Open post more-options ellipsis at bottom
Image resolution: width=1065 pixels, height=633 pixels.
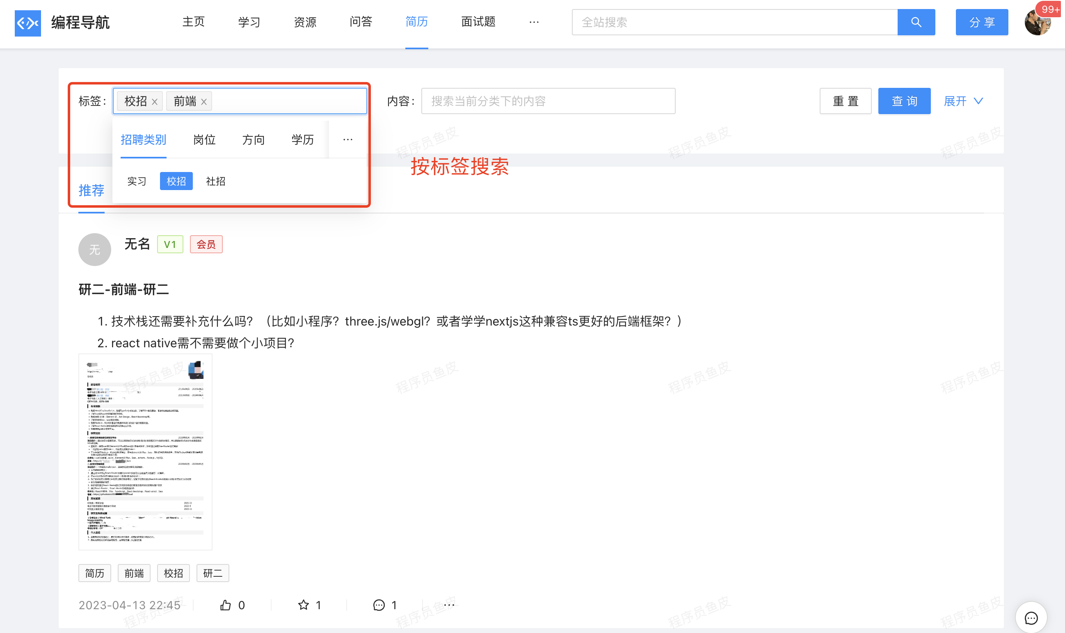coord(449,605)
